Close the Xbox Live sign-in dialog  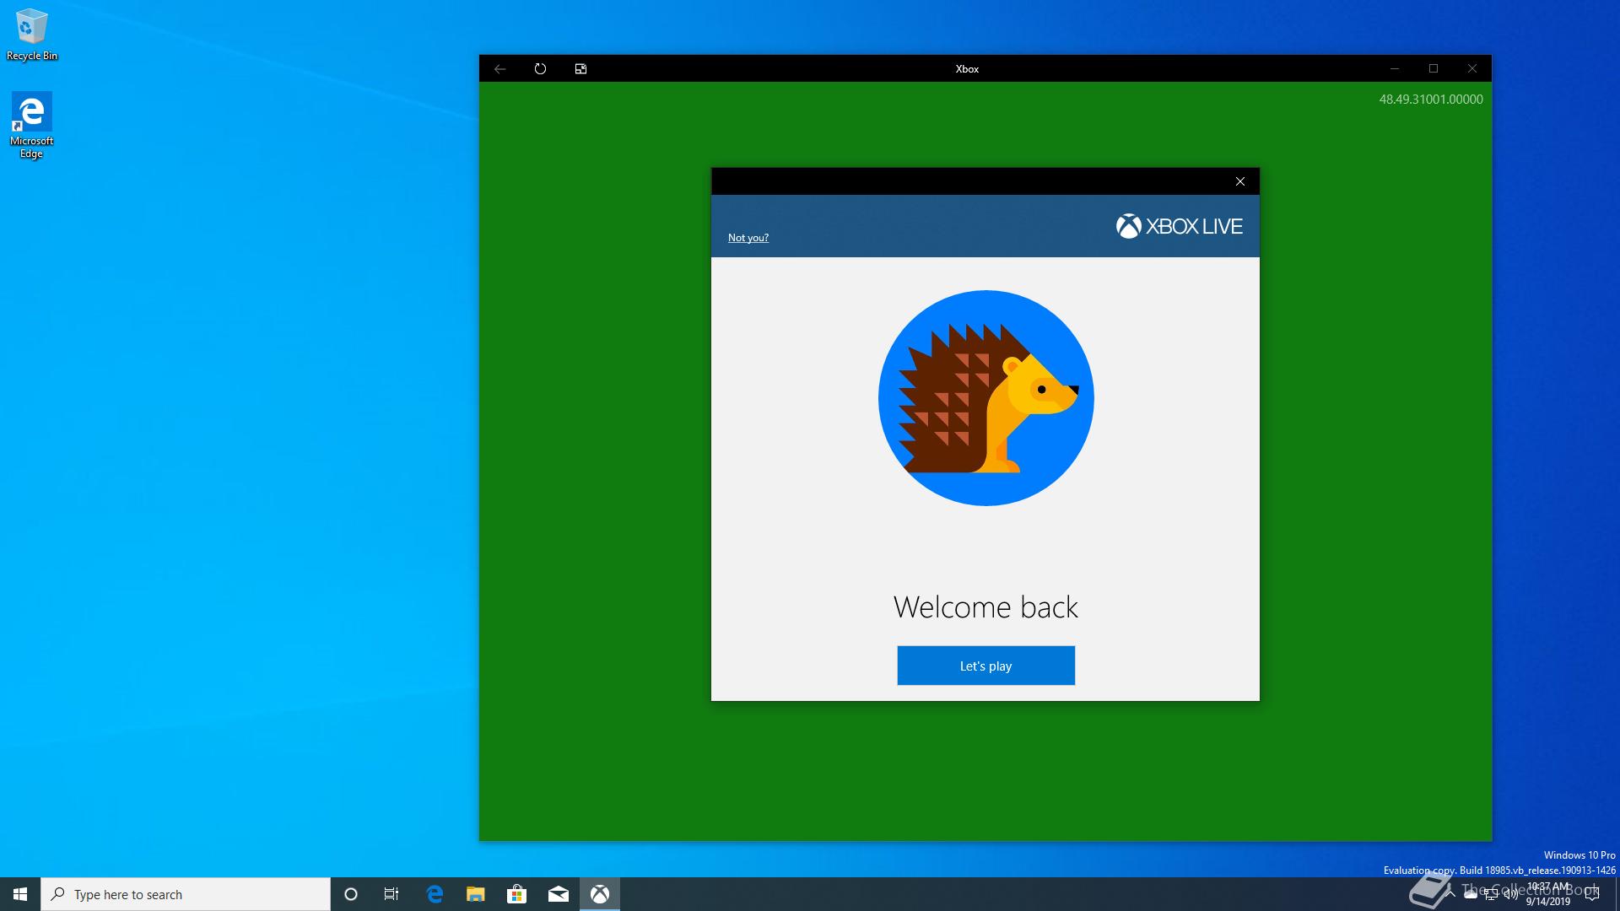coord(1240,181)
